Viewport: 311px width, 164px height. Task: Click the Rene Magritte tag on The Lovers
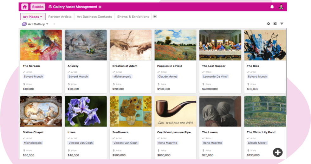coord(212,143)
